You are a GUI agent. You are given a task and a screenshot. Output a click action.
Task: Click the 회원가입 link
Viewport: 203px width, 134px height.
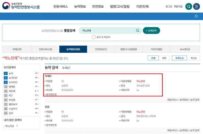tap(178, 7)
